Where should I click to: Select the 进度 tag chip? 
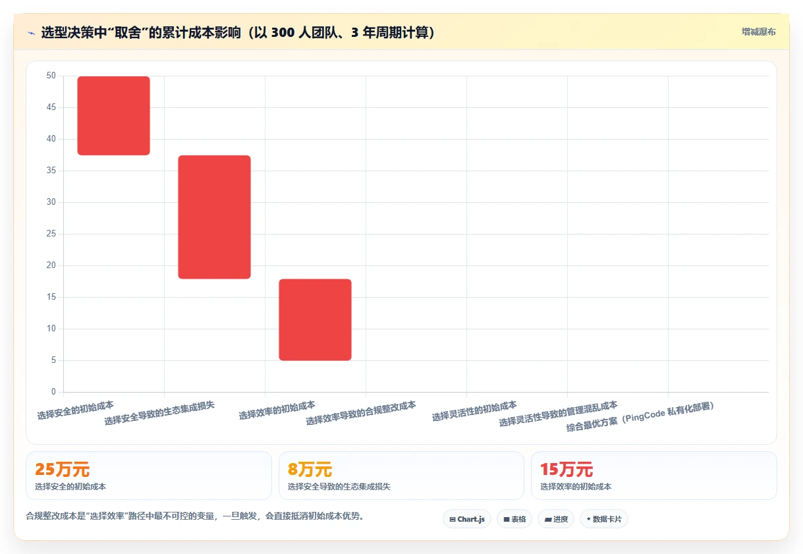pos(556,519)
